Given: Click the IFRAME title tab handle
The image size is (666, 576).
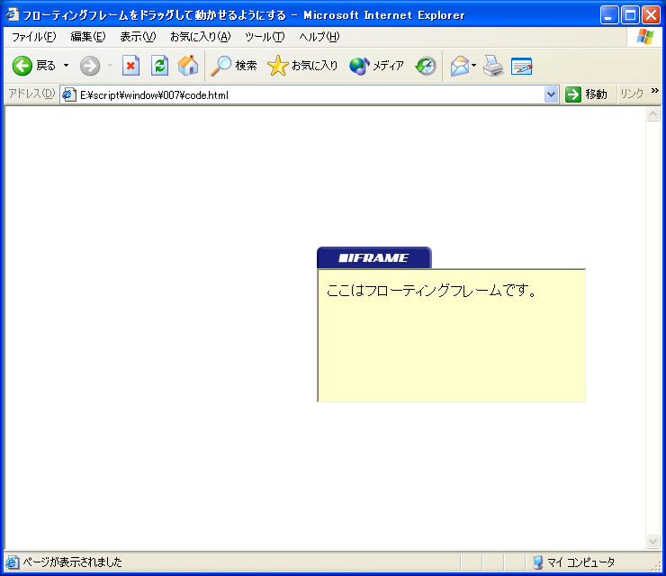Looking at the screenshot, I should pyautogui.click(x=374, y=257).
